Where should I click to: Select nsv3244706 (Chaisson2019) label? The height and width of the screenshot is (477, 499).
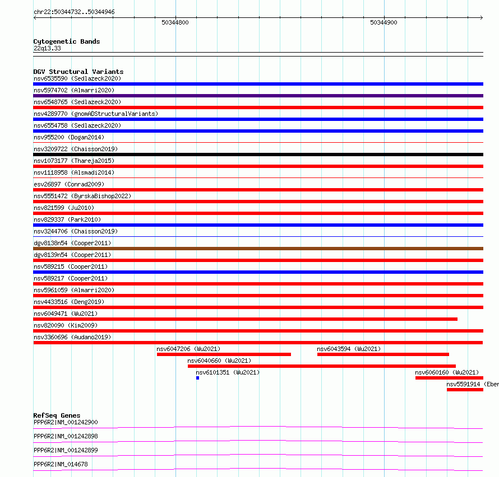coord(76,231)
